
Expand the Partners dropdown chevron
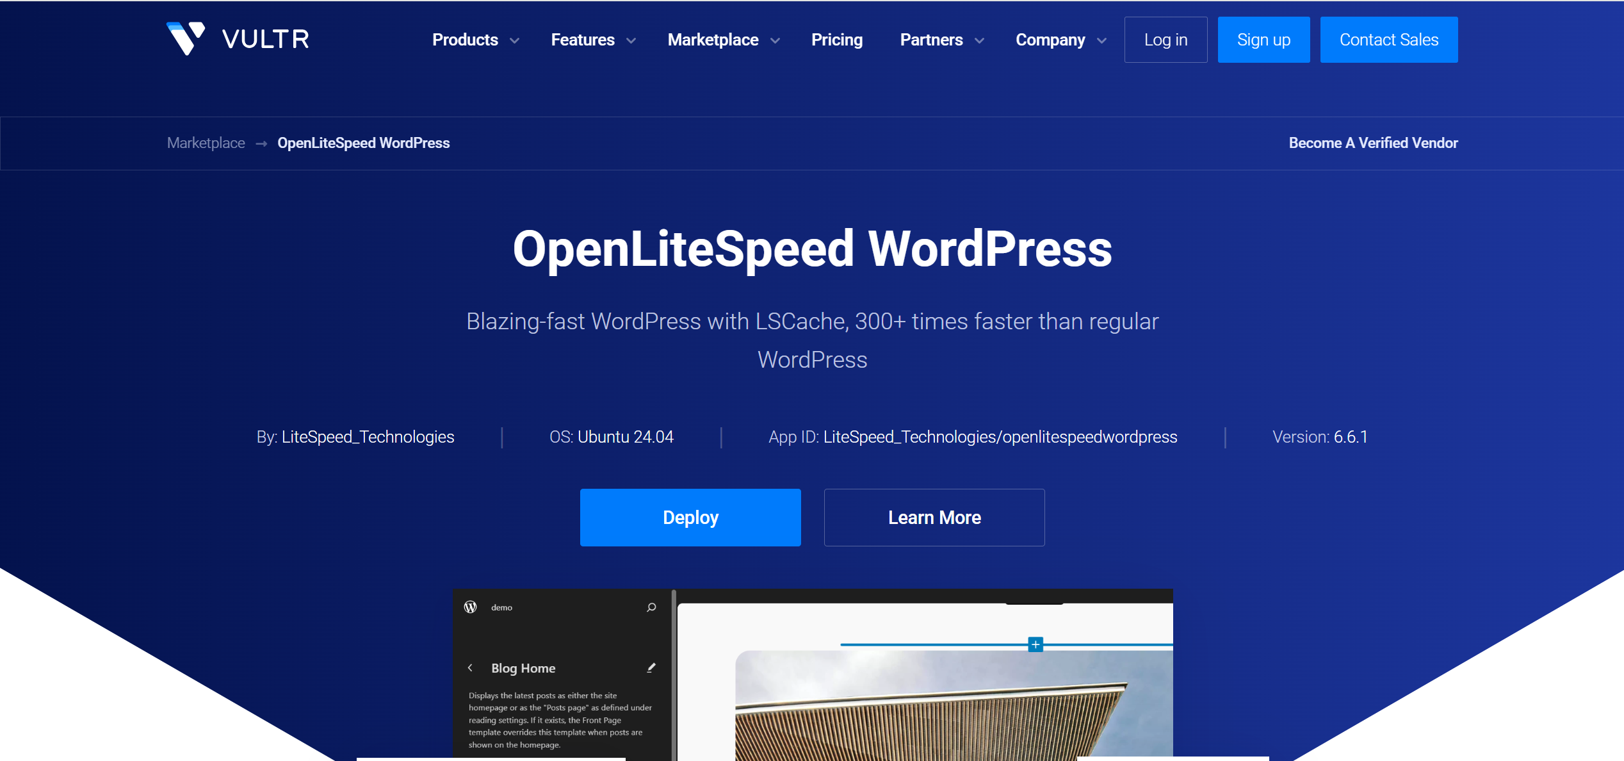pyautogui.click(x=979, y=41)
